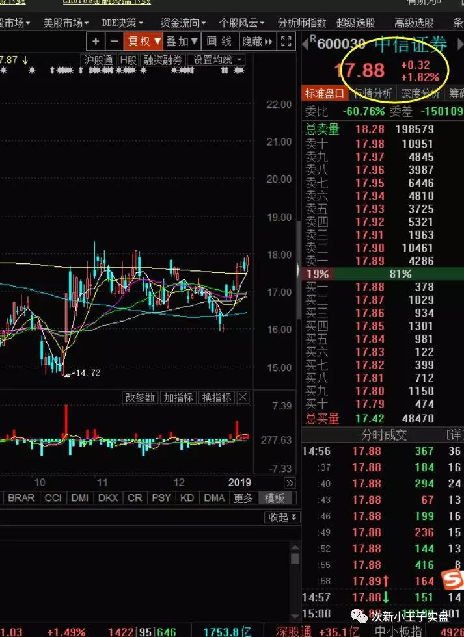Select the BRAR indicator tab
This screenshot has height=637, width=464.
point(21,498)
